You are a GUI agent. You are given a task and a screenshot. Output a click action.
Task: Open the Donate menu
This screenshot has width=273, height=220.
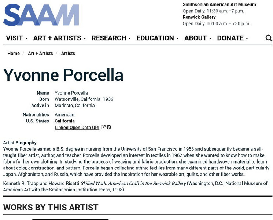(232, 38)
